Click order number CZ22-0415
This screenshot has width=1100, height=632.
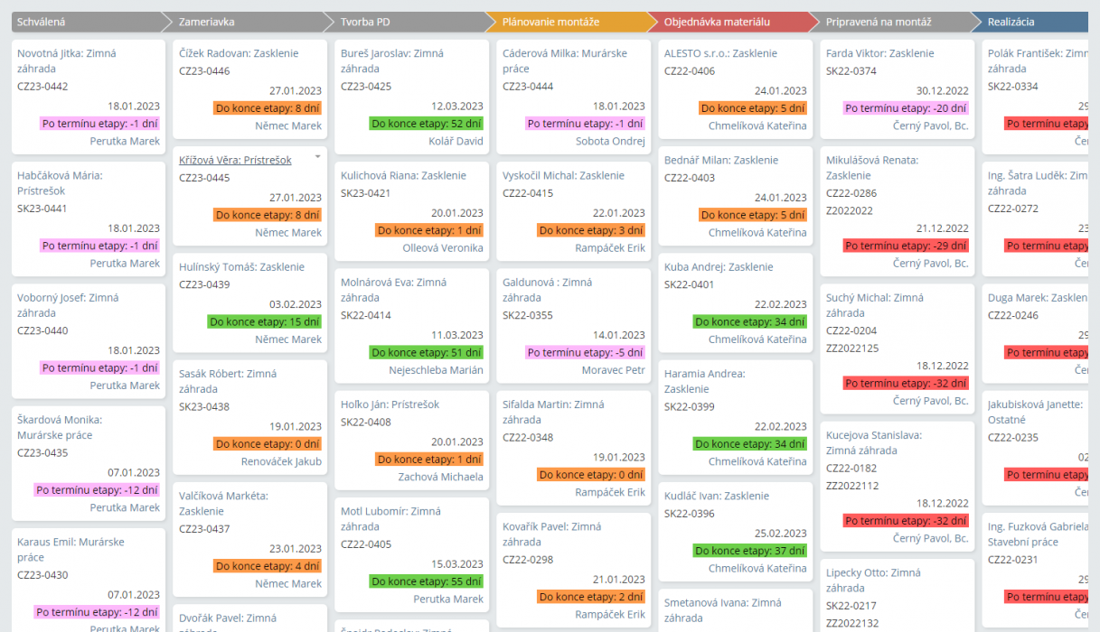(x=528, y=193)
